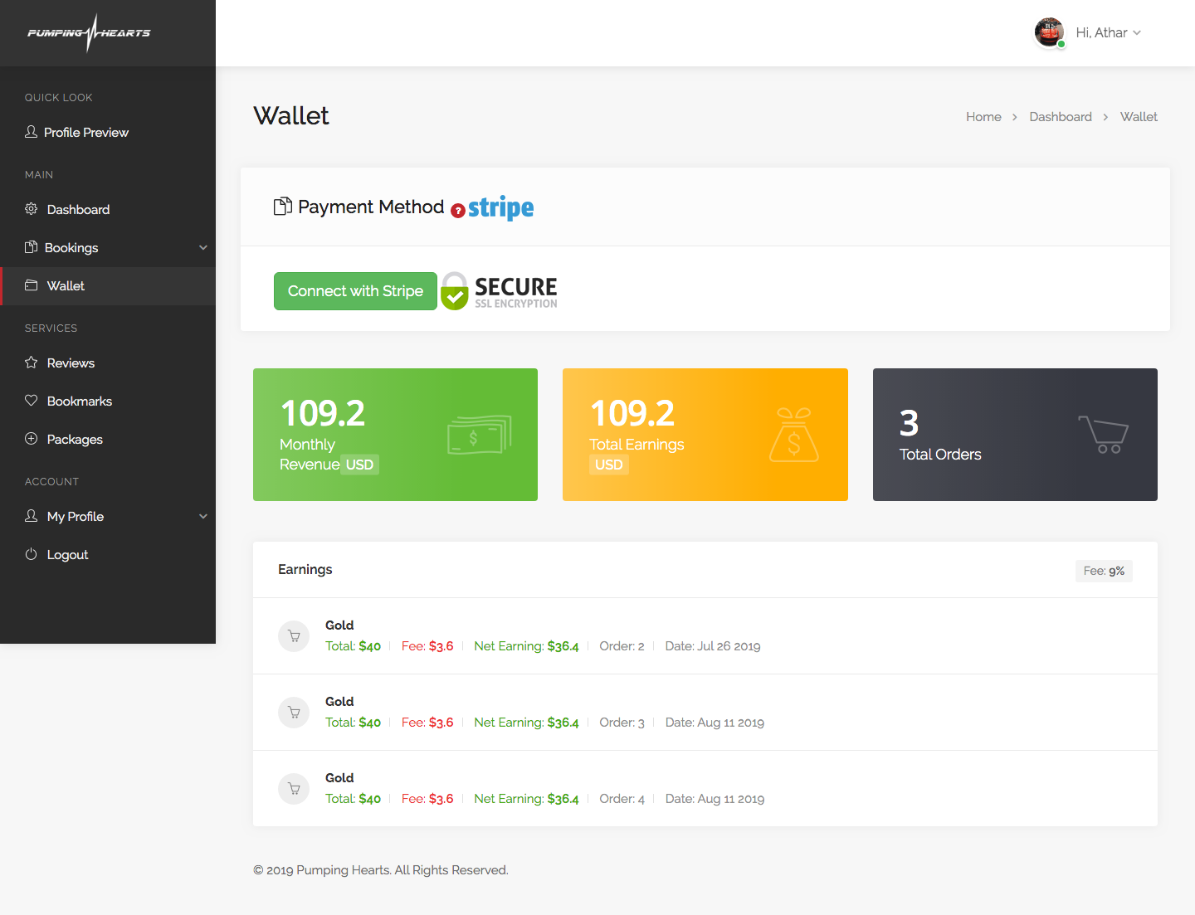Click the Monthly Revenue 109.2 value
The image size is (1195, 915).
click(323, 413)
